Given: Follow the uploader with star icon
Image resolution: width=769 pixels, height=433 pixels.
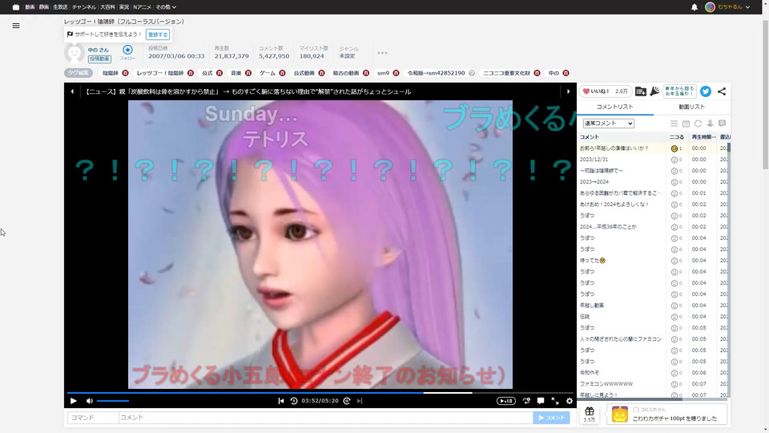Looking at the screenshot, I should (127, 51).
